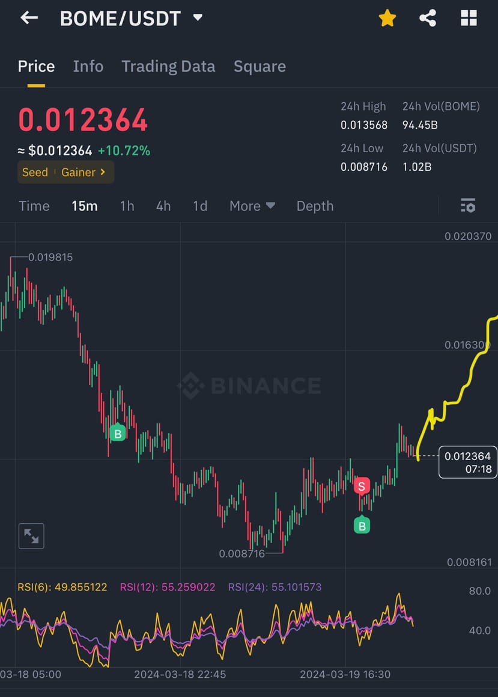Viewport: 498px width, 697px height.
Task: Tap the red S sell marker
Action: coord(362,486)
